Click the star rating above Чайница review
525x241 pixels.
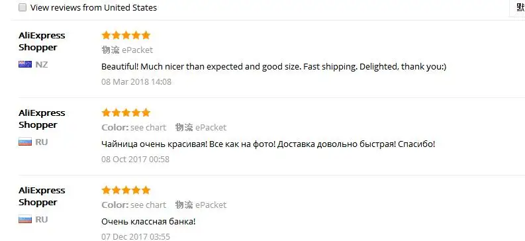tap(126, 113)
